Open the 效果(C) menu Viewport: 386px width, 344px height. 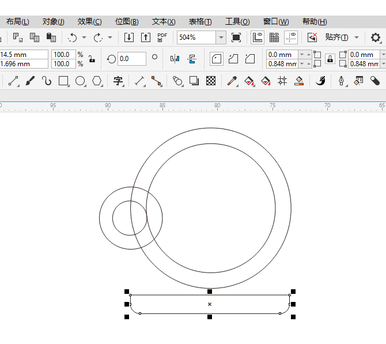89,22
